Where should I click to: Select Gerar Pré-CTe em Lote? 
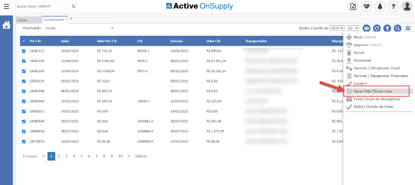point(379,91)
